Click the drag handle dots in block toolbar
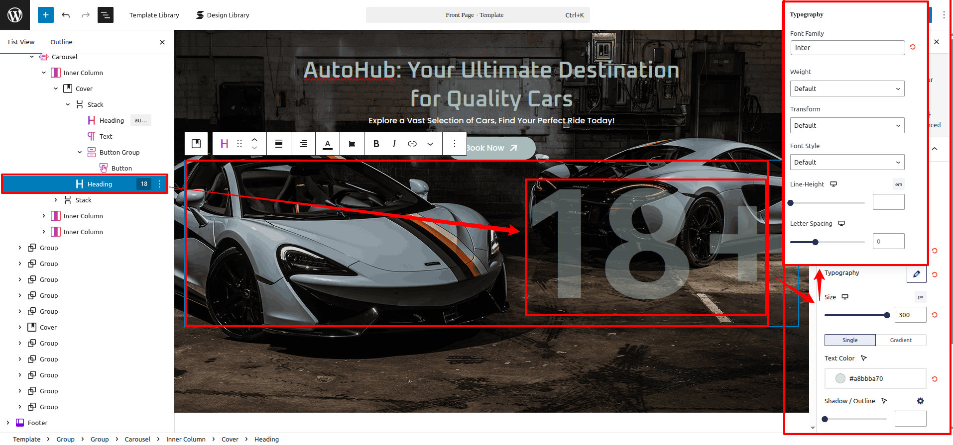This screenshot has height=445, width=953. click(239, 144)
